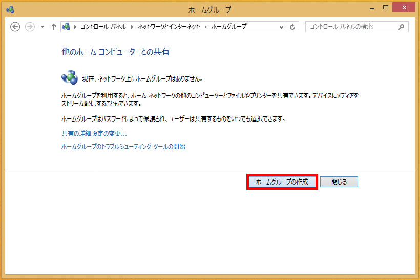This screenshot has width=420, height=280.
Task: Expand the arrow before ホームグループ in the breadcrumb
Action: pos(206,27)
